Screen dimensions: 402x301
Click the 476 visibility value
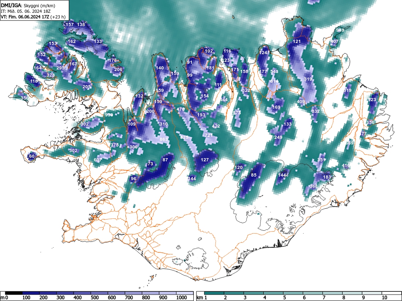(x=181, y=109)
